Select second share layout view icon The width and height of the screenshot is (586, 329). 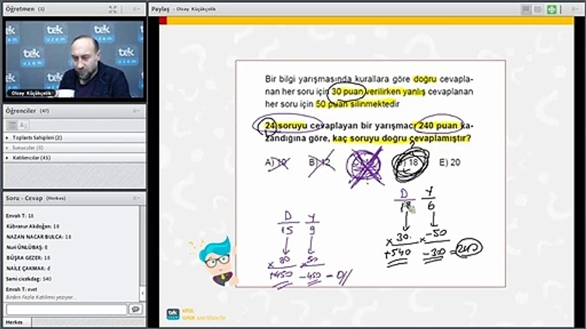point(538,9)
